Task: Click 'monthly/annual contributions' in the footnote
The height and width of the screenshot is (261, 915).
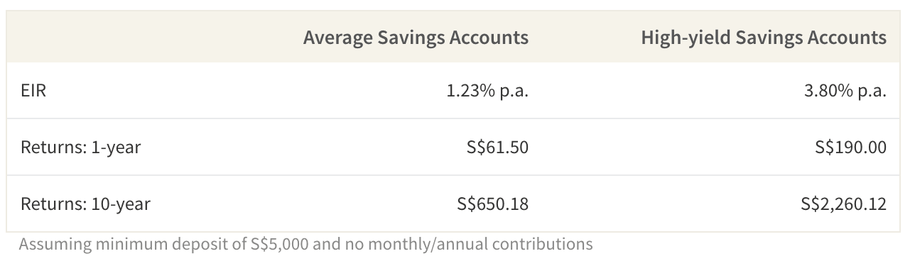Action: 469,245
